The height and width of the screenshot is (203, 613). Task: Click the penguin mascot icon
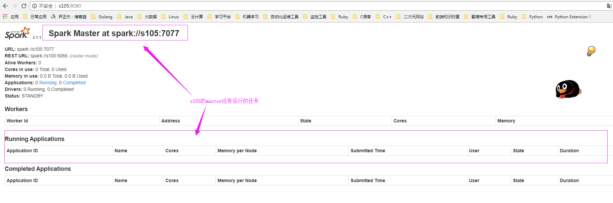coord(568,89)
